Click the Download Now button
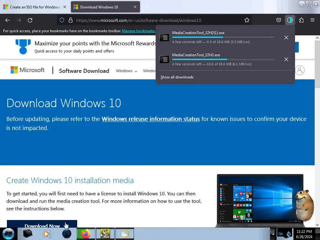The image size is (320, 240). pos(42,224)
